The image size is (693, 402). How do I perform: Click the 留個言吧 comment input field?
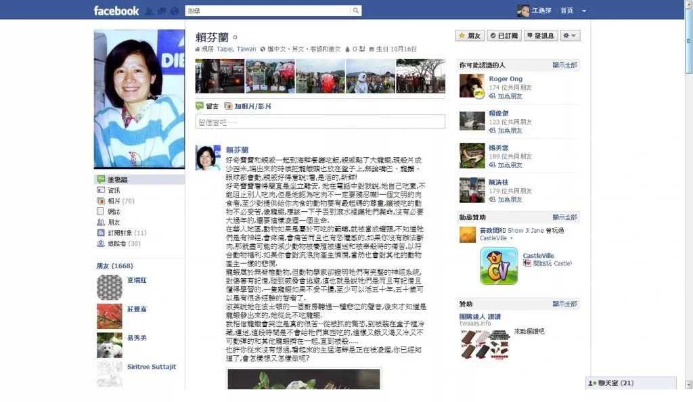320,122
